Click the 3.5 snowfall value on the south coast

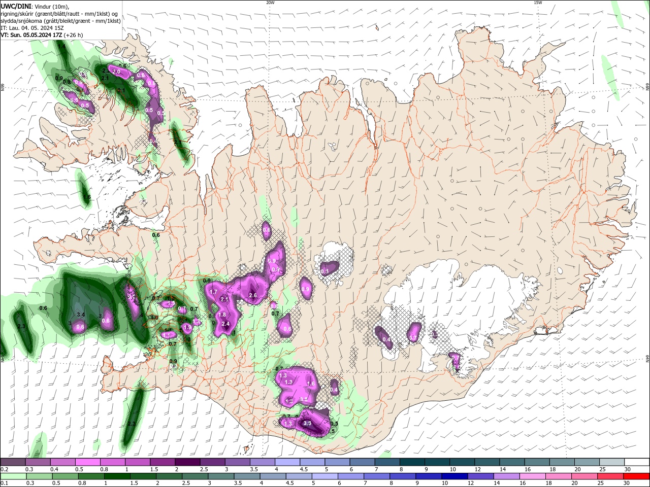click(x=307, y=423)
